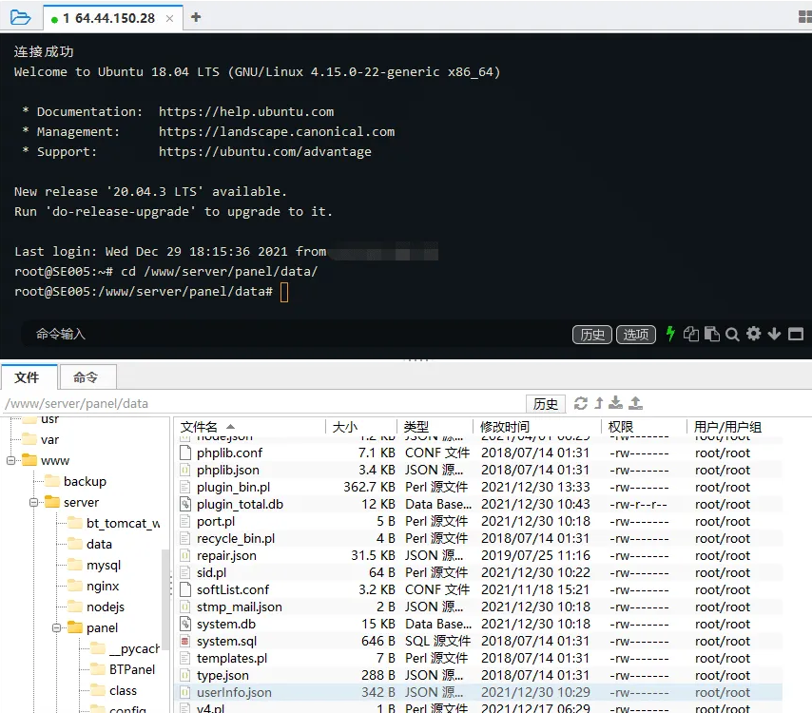Open the mysql folder in tree
The width and height of the screenshot is (812, 713).
pyautogui.click(x=103, y=565)
